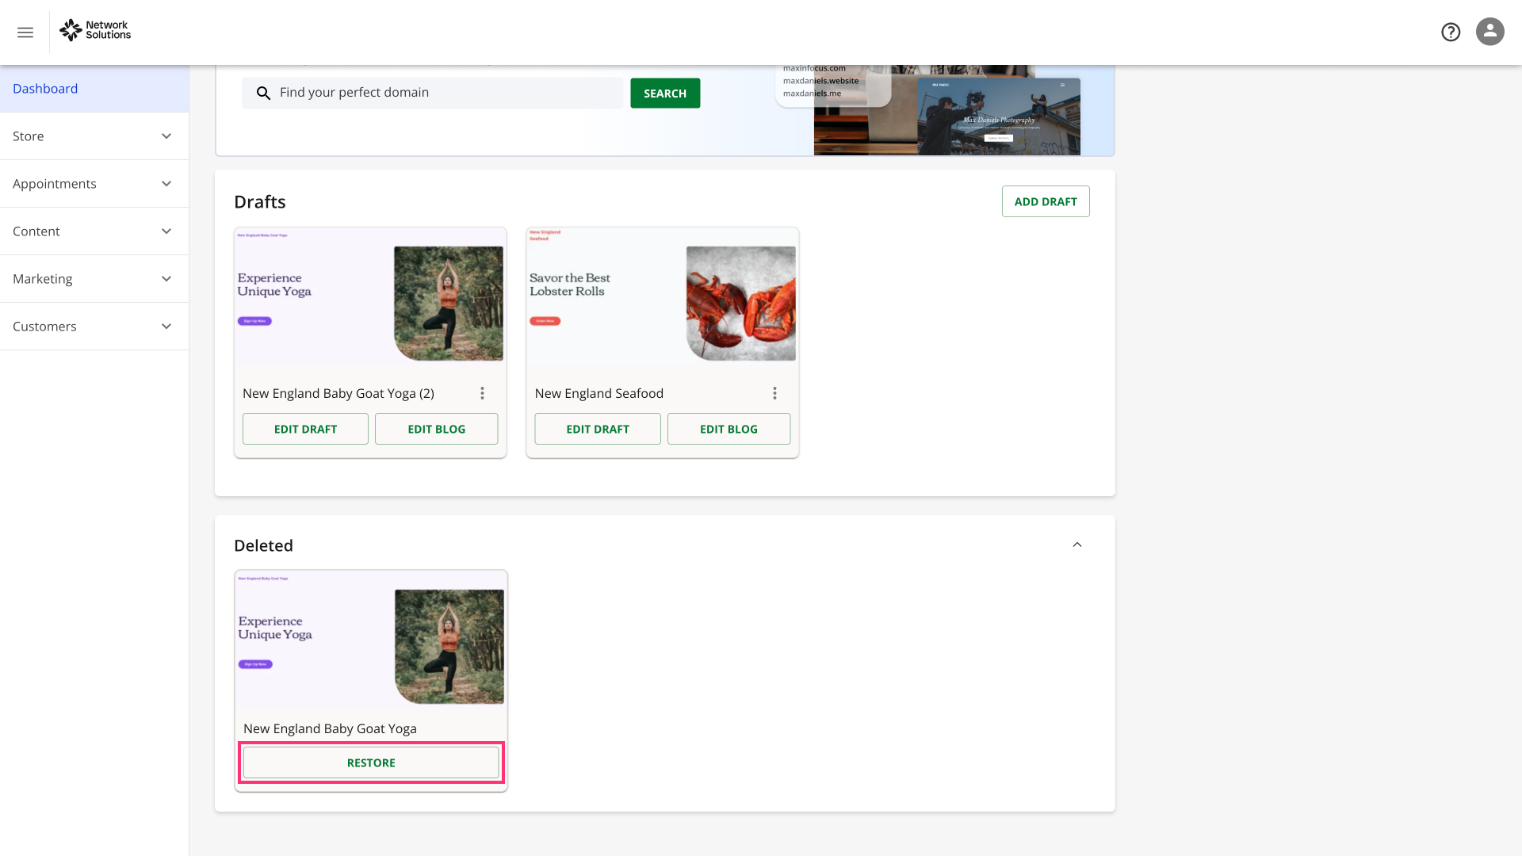1522x856 pixels.
Task: Click the magnifier icon in domain search
Action: pyautogui.click(x=264, y=94)
